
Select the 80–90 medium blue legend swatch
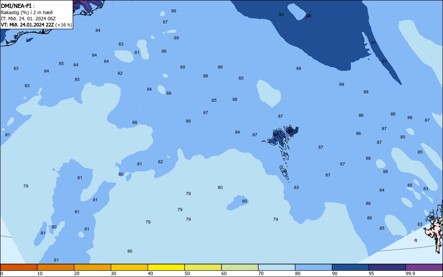tap(314, 267)
